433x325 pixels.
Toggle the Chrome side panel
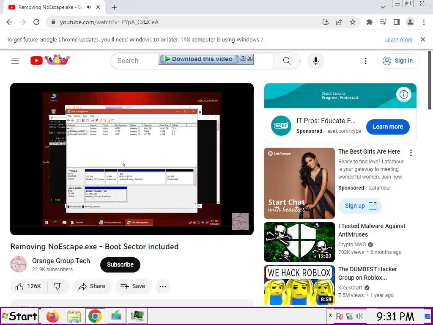point(397,22)
